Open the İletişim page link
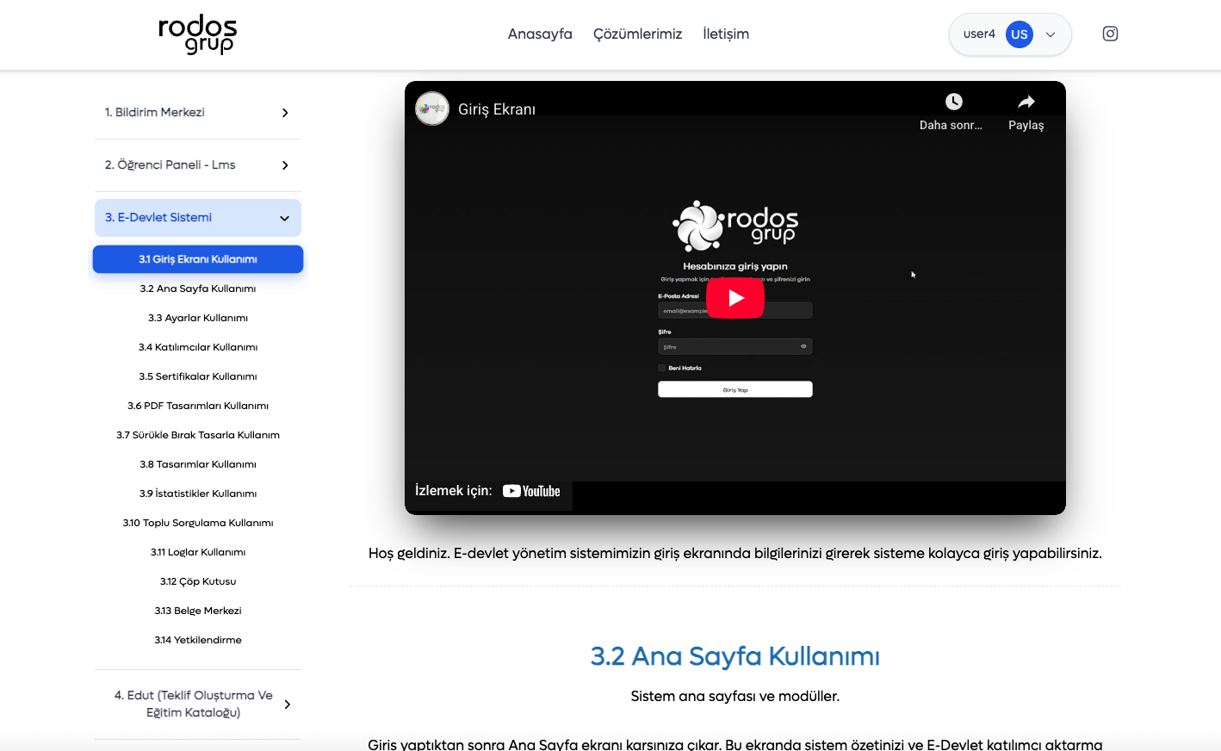1221x751 pixels. pyautogui.click(x=725, y=34)
